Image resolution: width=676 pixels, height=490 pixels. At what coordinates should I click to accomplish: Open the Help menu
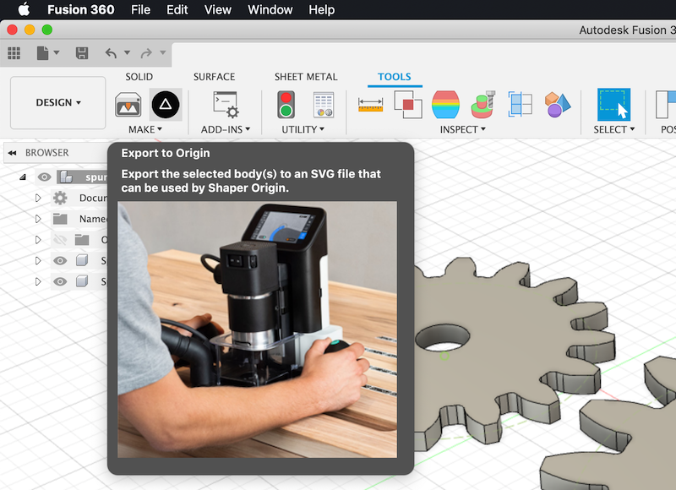click(322, 9)
